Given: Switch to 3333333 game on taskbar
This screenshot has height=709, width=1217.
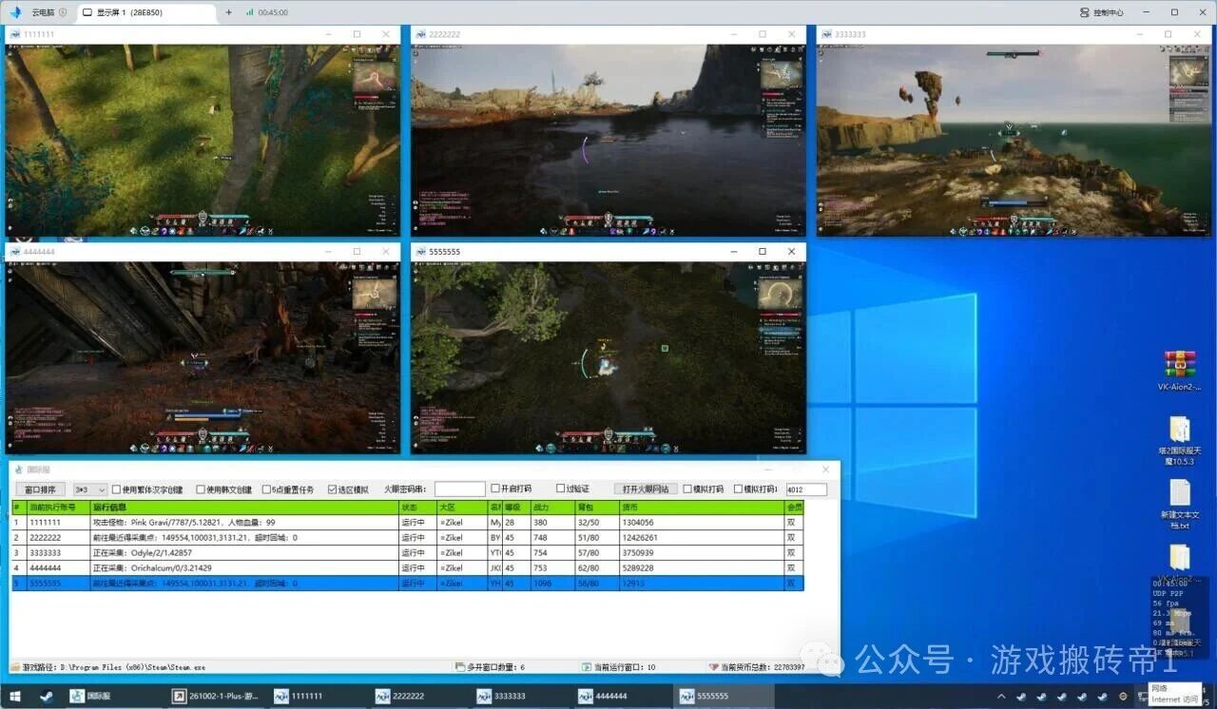Looking at the screenshot, I should coord(518,696).
